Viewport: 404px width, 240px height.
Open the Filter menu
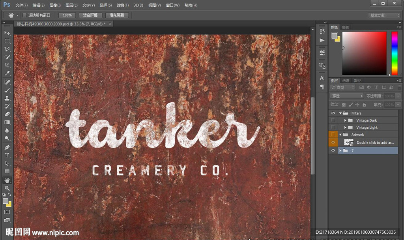tap(122, 5)
